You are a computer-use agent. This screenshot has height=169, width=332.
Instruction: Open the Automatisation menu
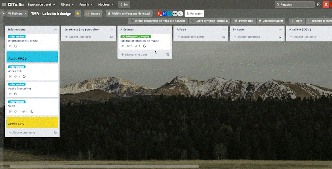click(x=271, y=21)
